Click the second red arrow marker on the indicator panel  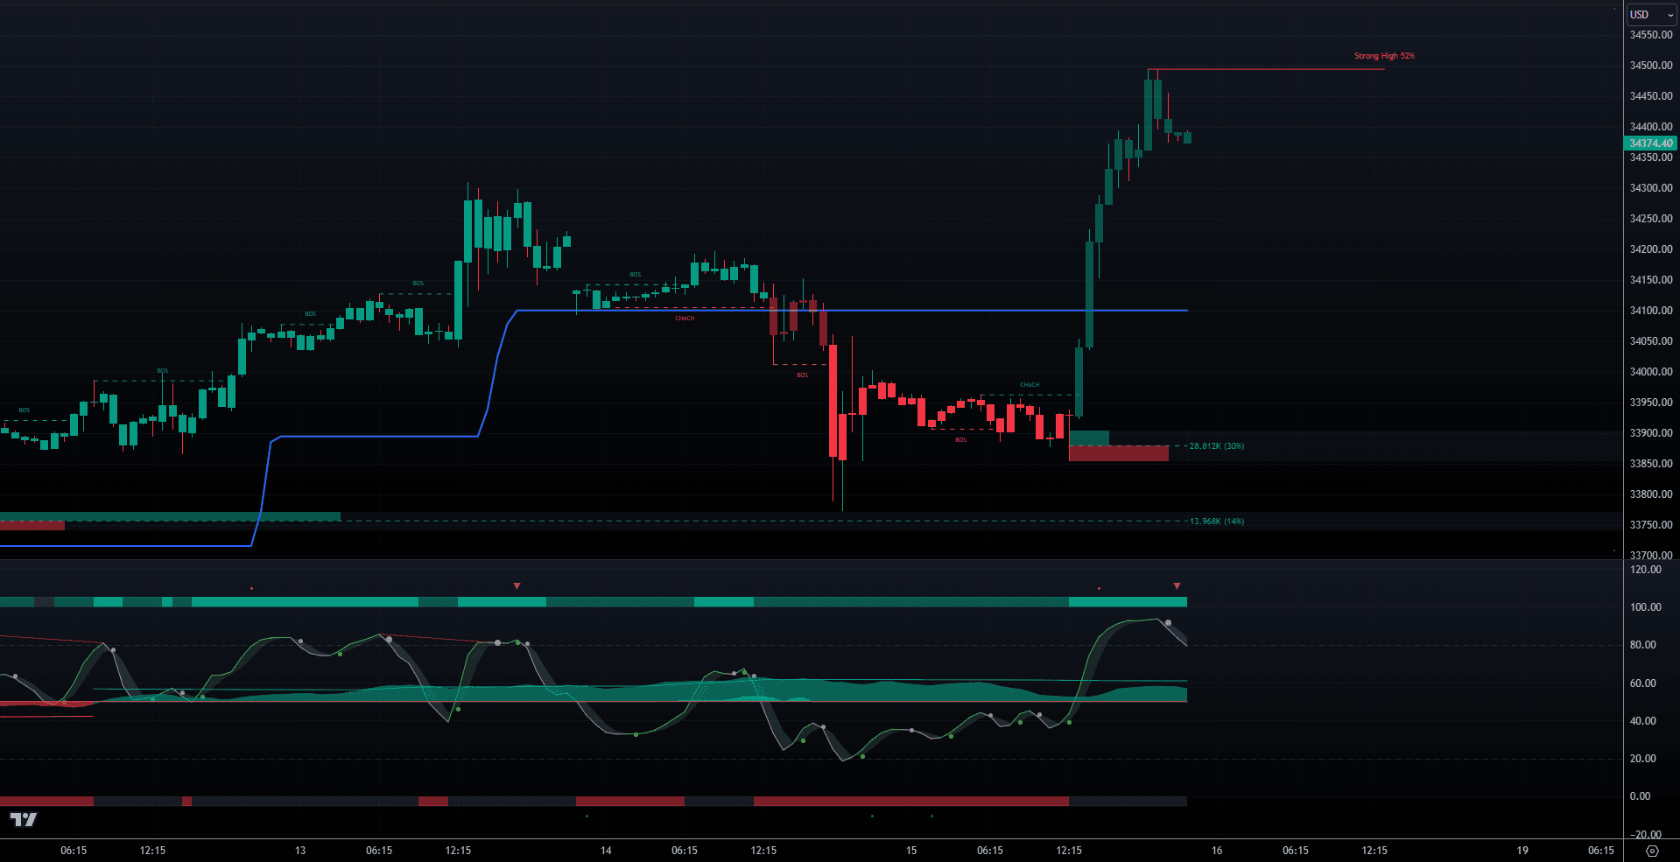1177,586
